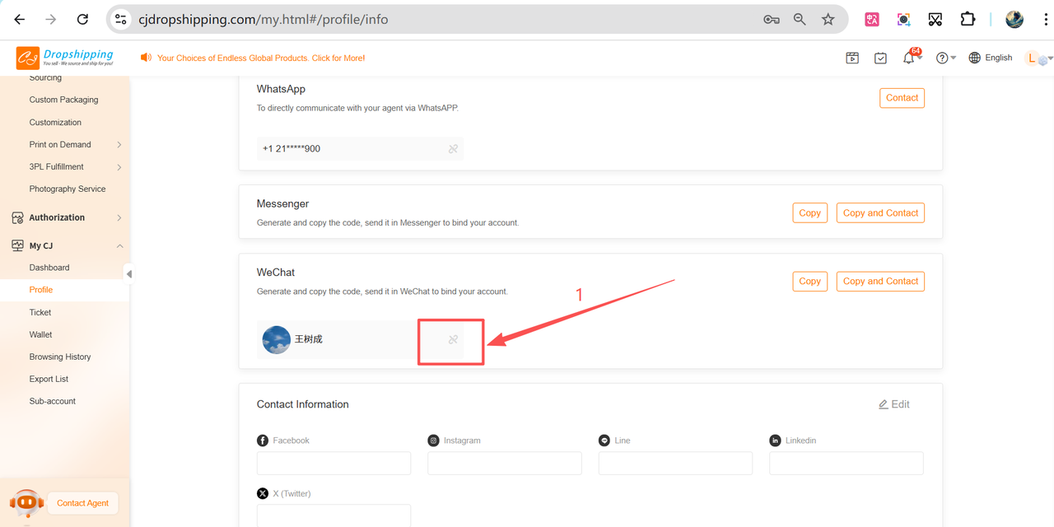Collapse the My CJ menu section
The height and width of the screenshot is (527, 1054).
click(x=119, y=245)
